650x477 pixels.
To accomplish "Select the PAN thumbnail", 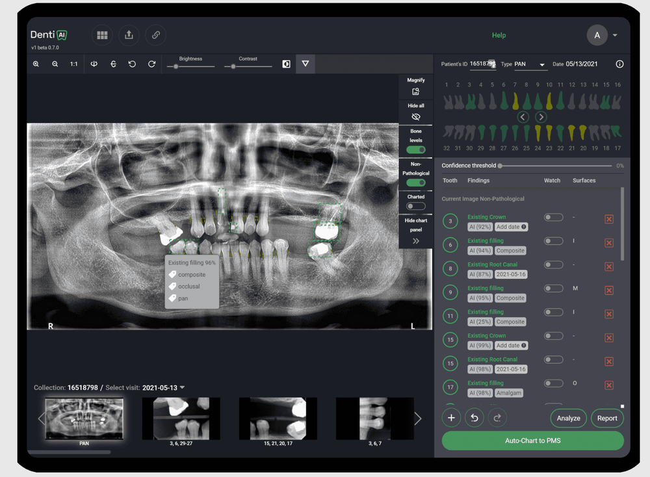I will point(84,419).
